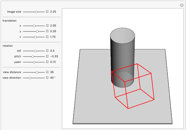
Task: Expand the translation z slider controls
Action: tap(47, 37)
